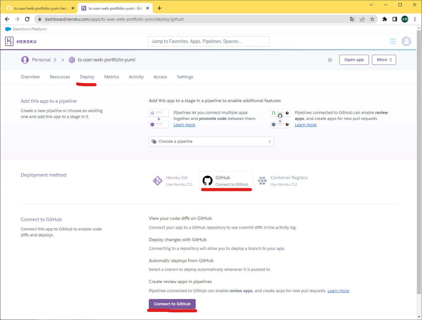Click the Heroku logo icon
This screenshot has height=320, width=422.
9,41
